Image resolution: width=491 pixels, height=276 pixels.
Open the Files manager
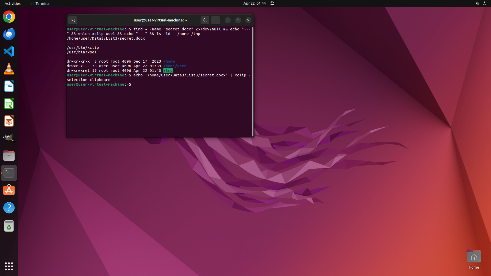(9, 156)
